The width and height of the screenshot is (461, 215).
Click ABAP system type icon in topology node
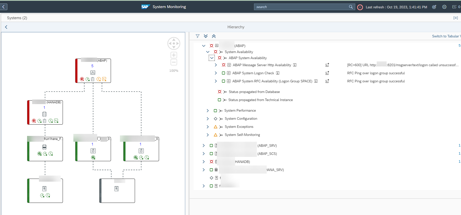[x=93, y=73]
